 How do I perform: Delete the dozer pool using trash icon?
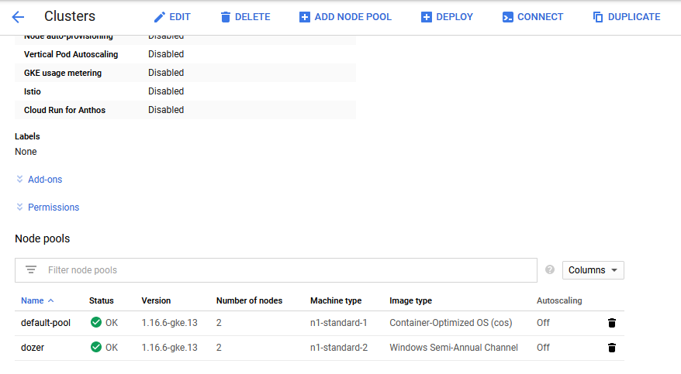[611, 348]
